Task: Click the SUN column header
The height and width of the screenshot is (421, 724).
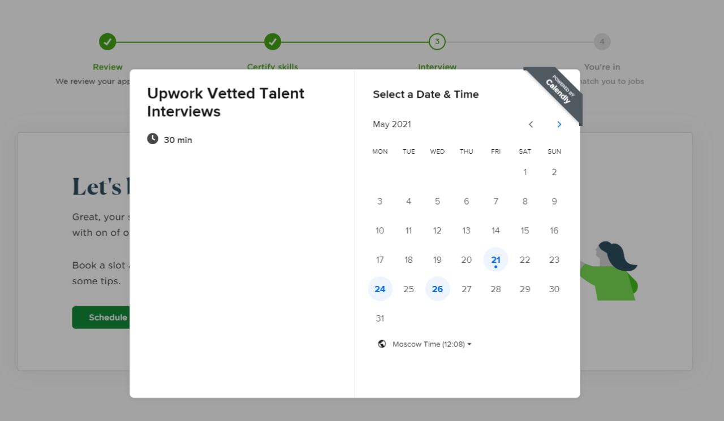Action: [x=554, y=151]
